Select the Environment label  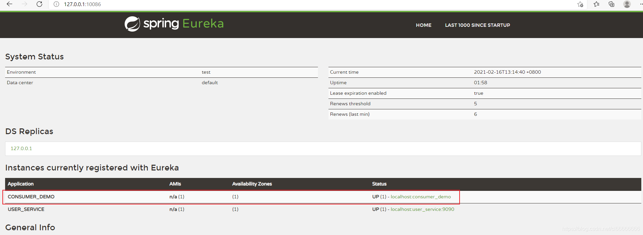pyautogui.click(x=21, y=72)
